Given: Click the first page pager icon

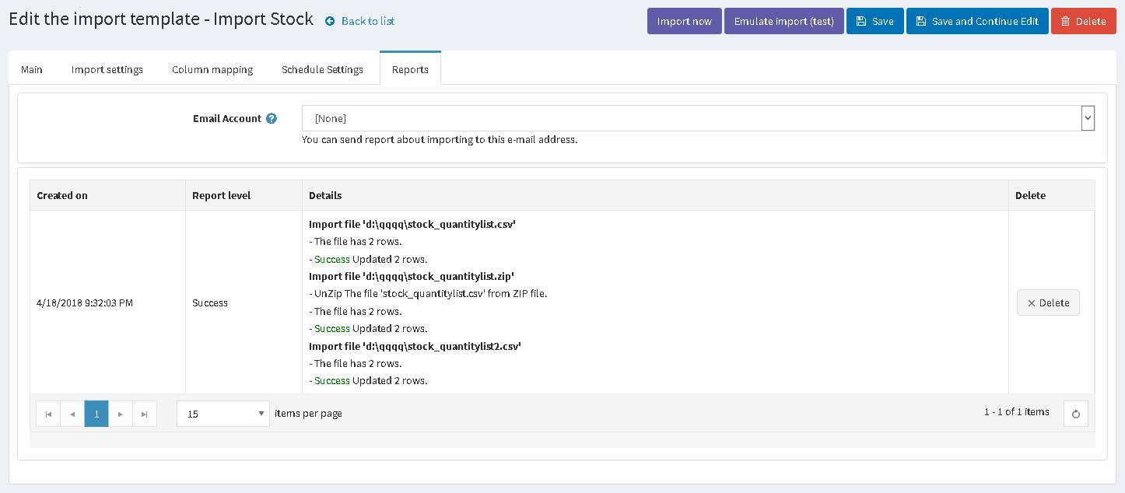Looking at the screenshot, I should [48, 414].
